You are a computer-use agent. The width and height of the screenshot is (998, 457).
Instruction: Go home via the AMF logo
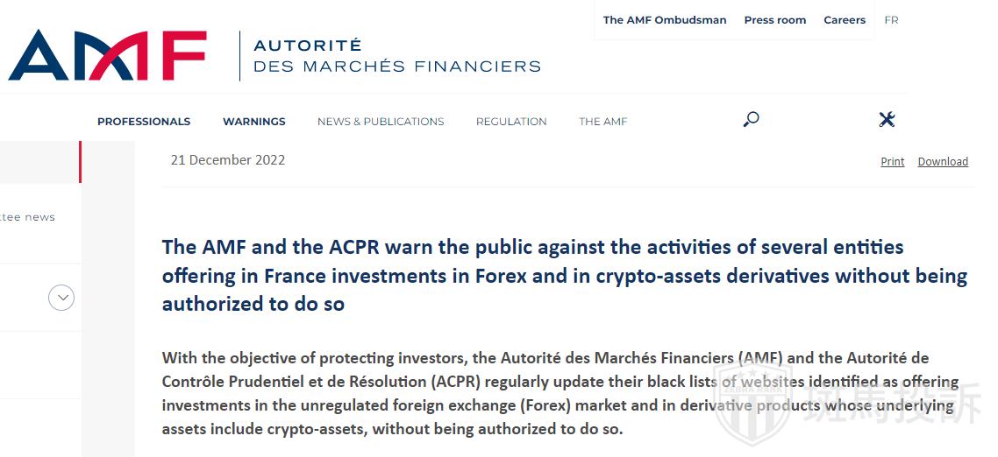[108, 55]
